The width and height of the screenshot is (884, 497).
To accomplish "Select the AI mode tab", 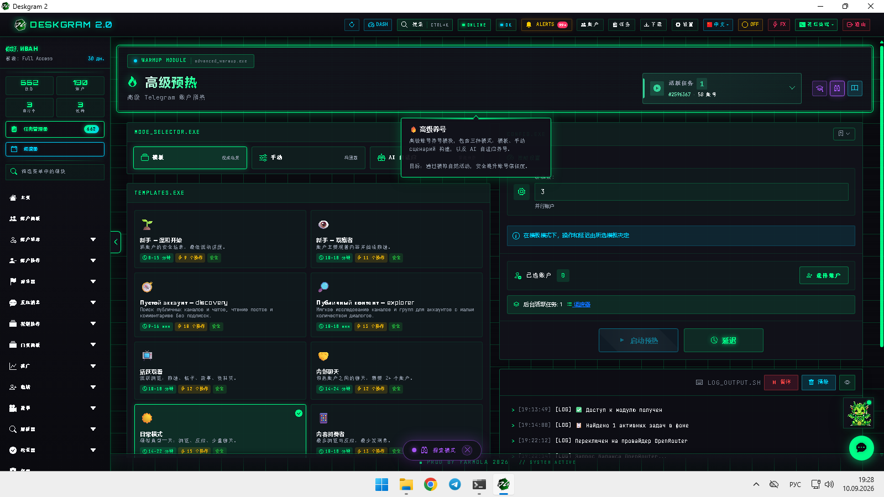I will pyautogui.click(x=385, y=158).
